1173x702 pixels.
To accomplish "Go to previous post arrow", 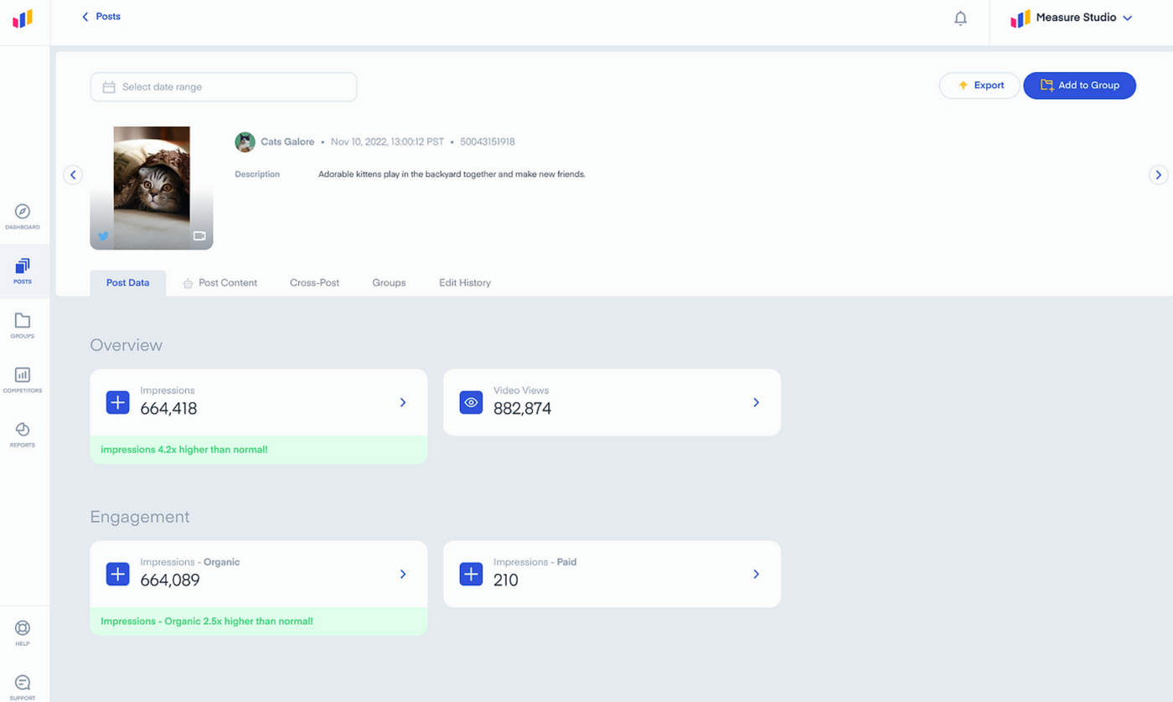I will click(x=73, y=175).
